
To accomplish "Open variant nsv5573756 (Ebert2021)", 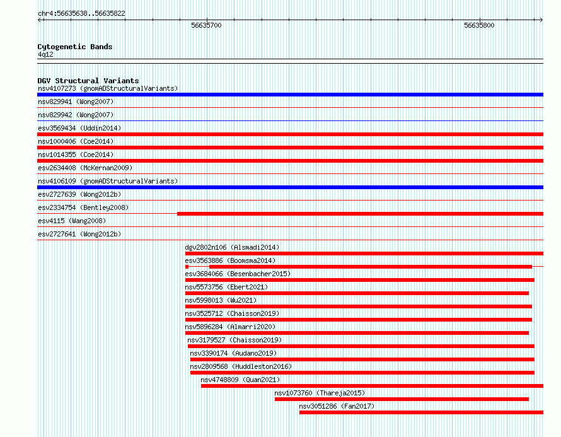I will 226,287.
